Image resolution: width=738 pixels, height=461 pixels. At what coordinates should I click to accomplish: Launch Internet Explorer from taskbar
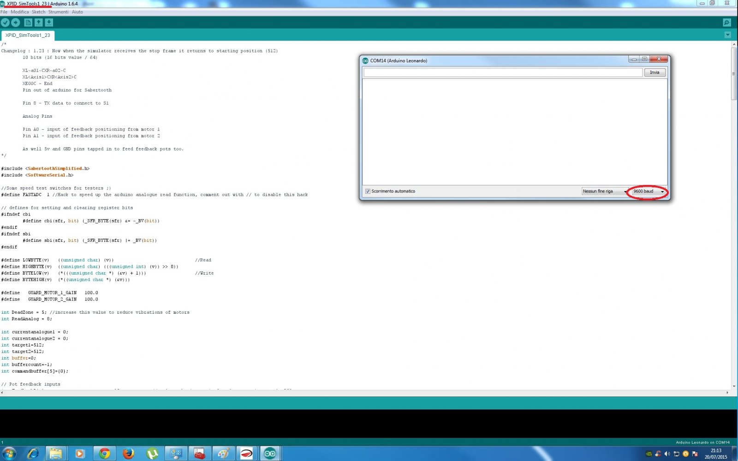pos(33,454)
